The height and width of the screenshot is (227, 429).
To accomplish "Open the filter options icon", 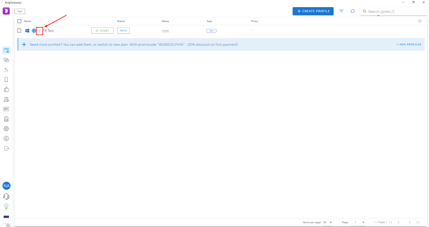I will pyautogui.click(x=341, y=11).
